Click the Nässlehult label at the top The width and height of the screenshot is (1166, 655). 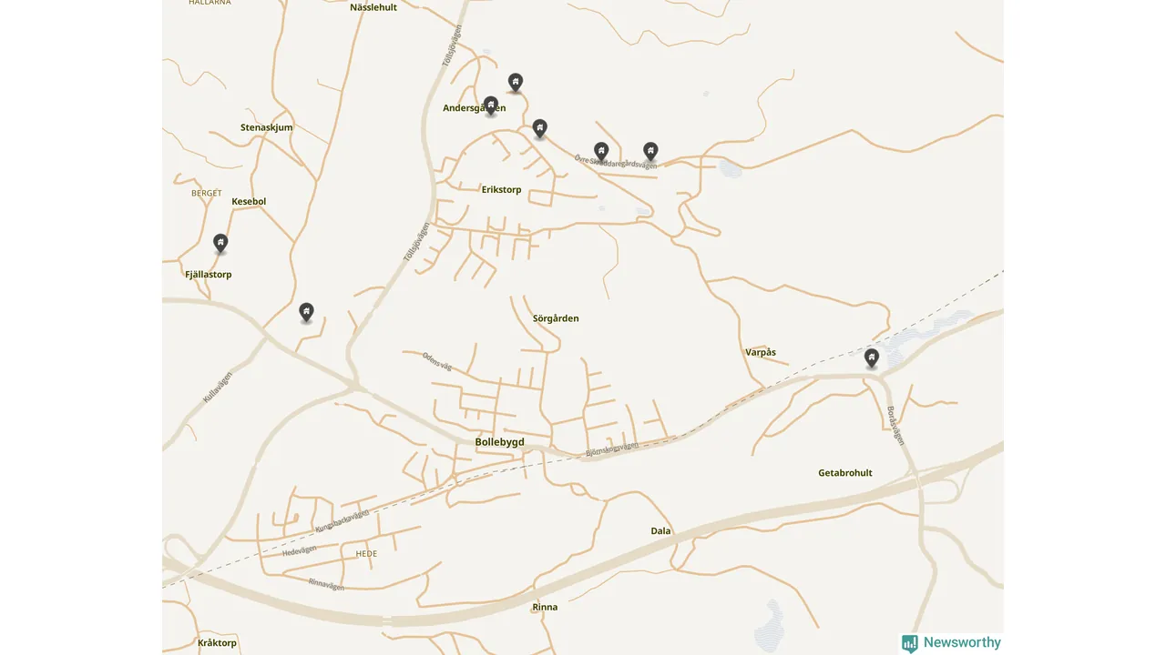coord(373,7)
